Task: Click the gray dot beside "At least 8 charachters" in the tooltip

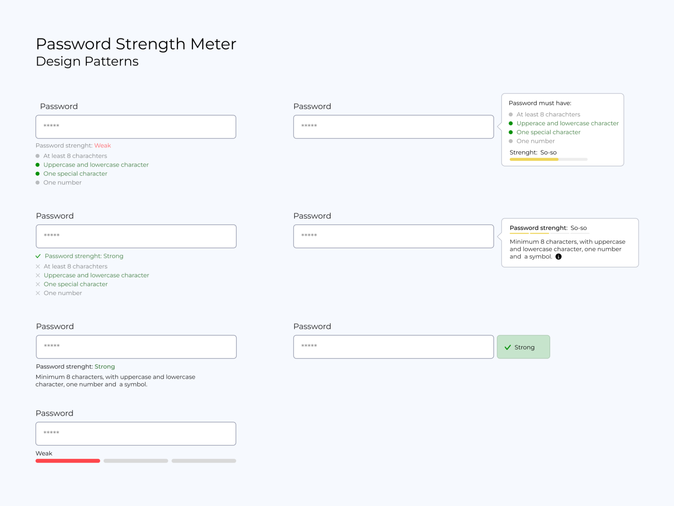Action: (x=511, y=115)
